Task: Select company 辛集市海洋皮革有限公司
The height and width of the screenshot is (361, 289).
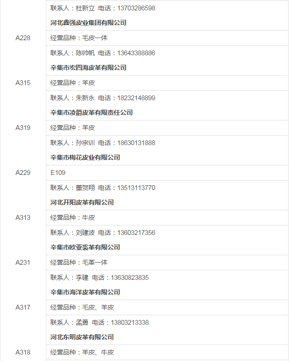Action: [85, 292]
